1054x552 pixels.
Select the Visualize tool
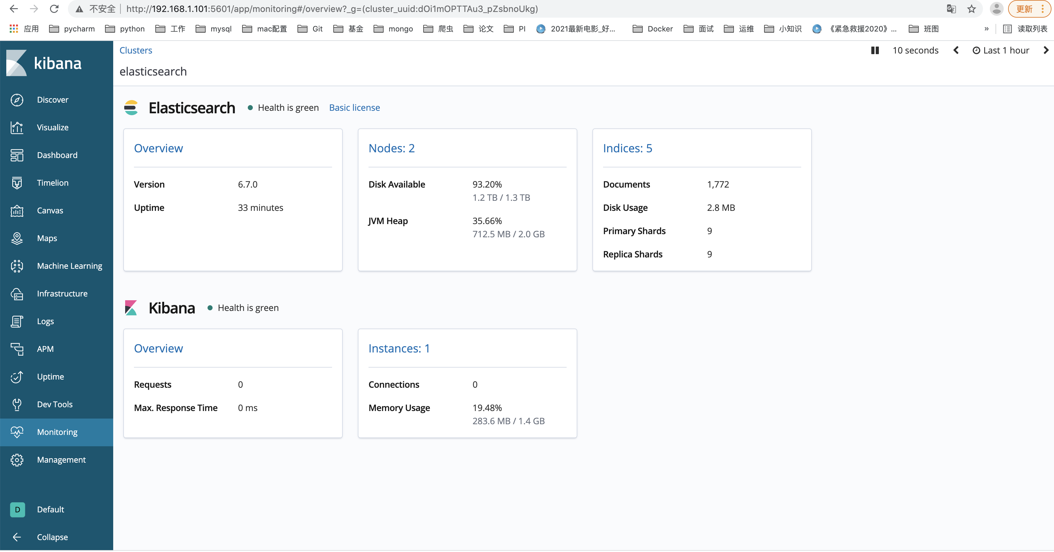pos(53,127)
